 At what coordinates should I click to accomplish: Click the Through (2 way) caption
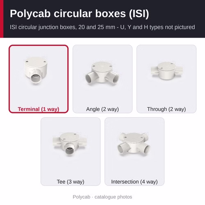pyautogui.click(x=166, y=109)
